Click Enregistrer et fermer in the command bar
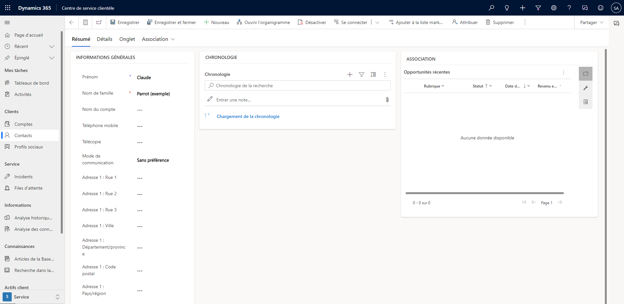This screenshot has height=304, width=624. (x=172, y=22)
